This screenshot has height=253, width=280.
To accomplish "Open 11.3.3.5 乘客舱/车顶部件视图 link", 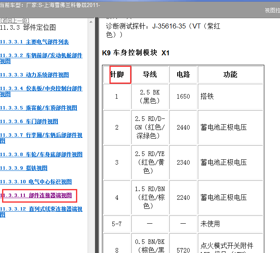I will 38,108.
